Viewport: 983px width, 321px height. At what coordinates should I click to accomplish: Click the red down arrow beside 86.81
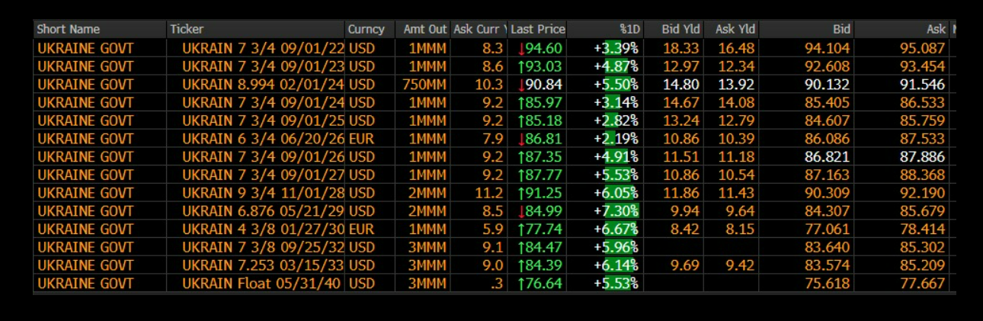pyautogui.click(x=520, y=139)
